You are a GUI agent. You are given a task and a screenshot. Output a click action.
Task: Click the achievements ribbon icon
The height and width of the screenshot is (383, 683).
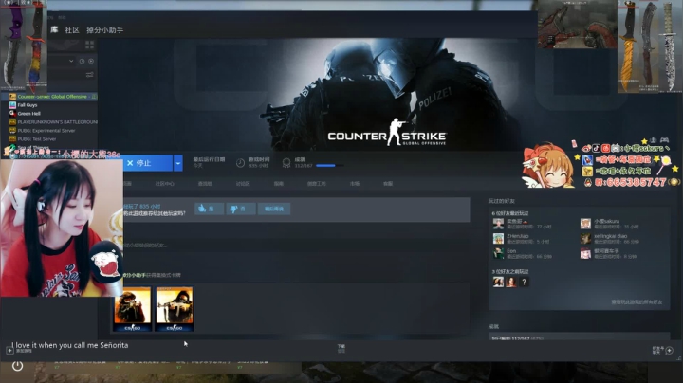tap(286, 163)
